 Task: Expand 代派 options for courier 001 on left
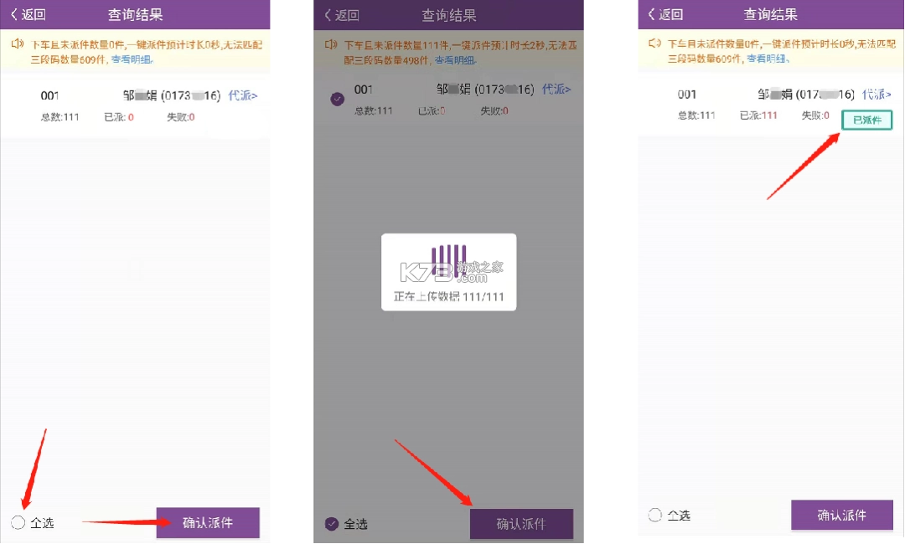tap(242, 95)
